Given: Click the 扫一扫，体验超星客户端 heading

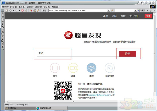Looking at the screenshot, I should point(90,84).
